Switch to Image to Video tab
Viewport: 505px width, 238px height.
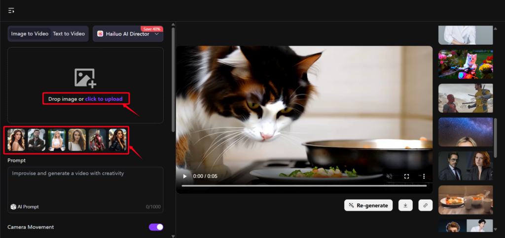(30, 34)
